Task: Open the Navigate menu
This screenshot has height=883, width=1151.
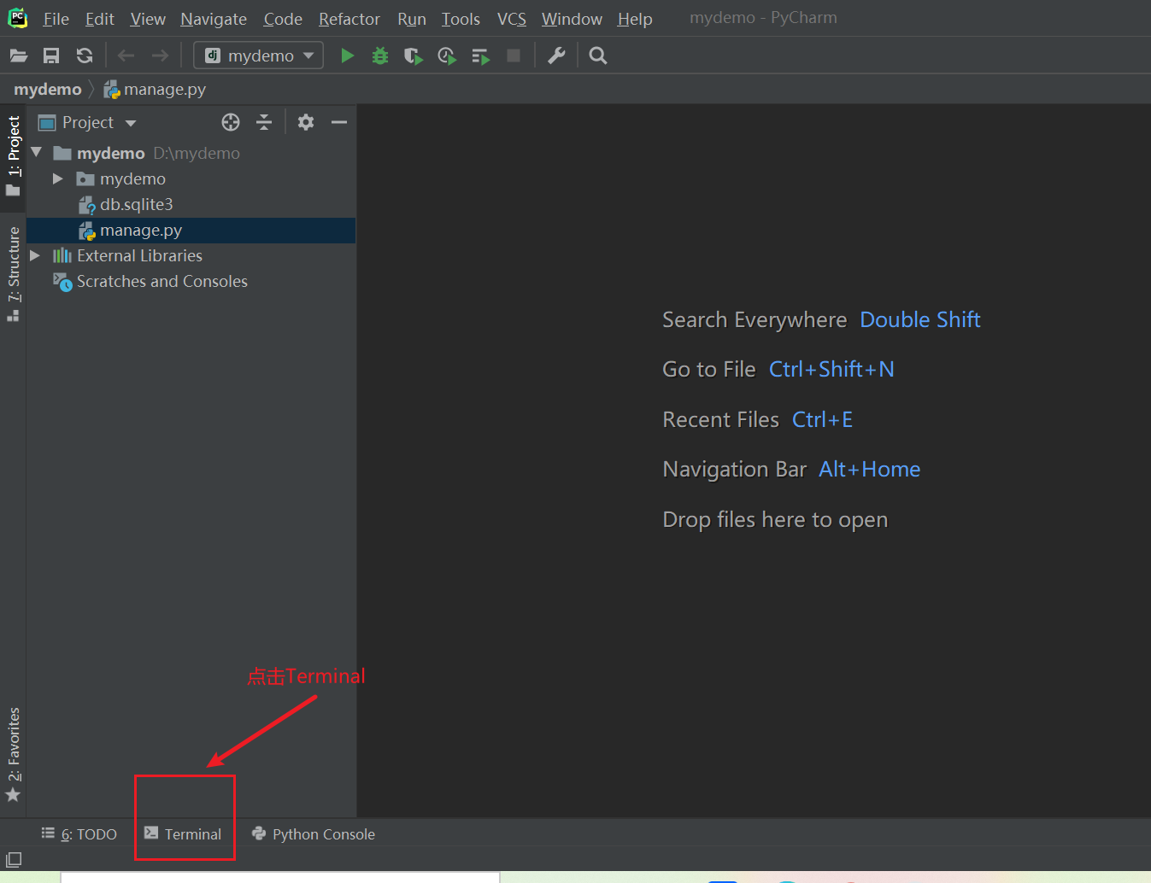Action: (214, 19)
